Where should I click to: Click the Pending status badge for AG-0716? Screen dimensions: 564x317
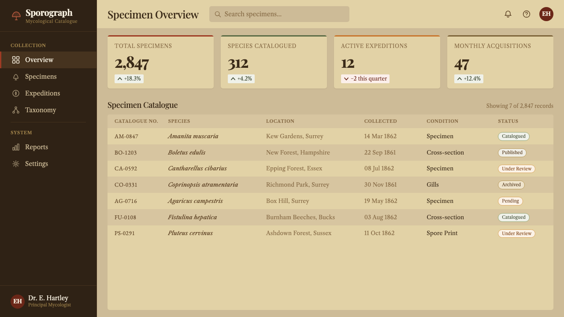pyautogui.click(x=510, y=201)
